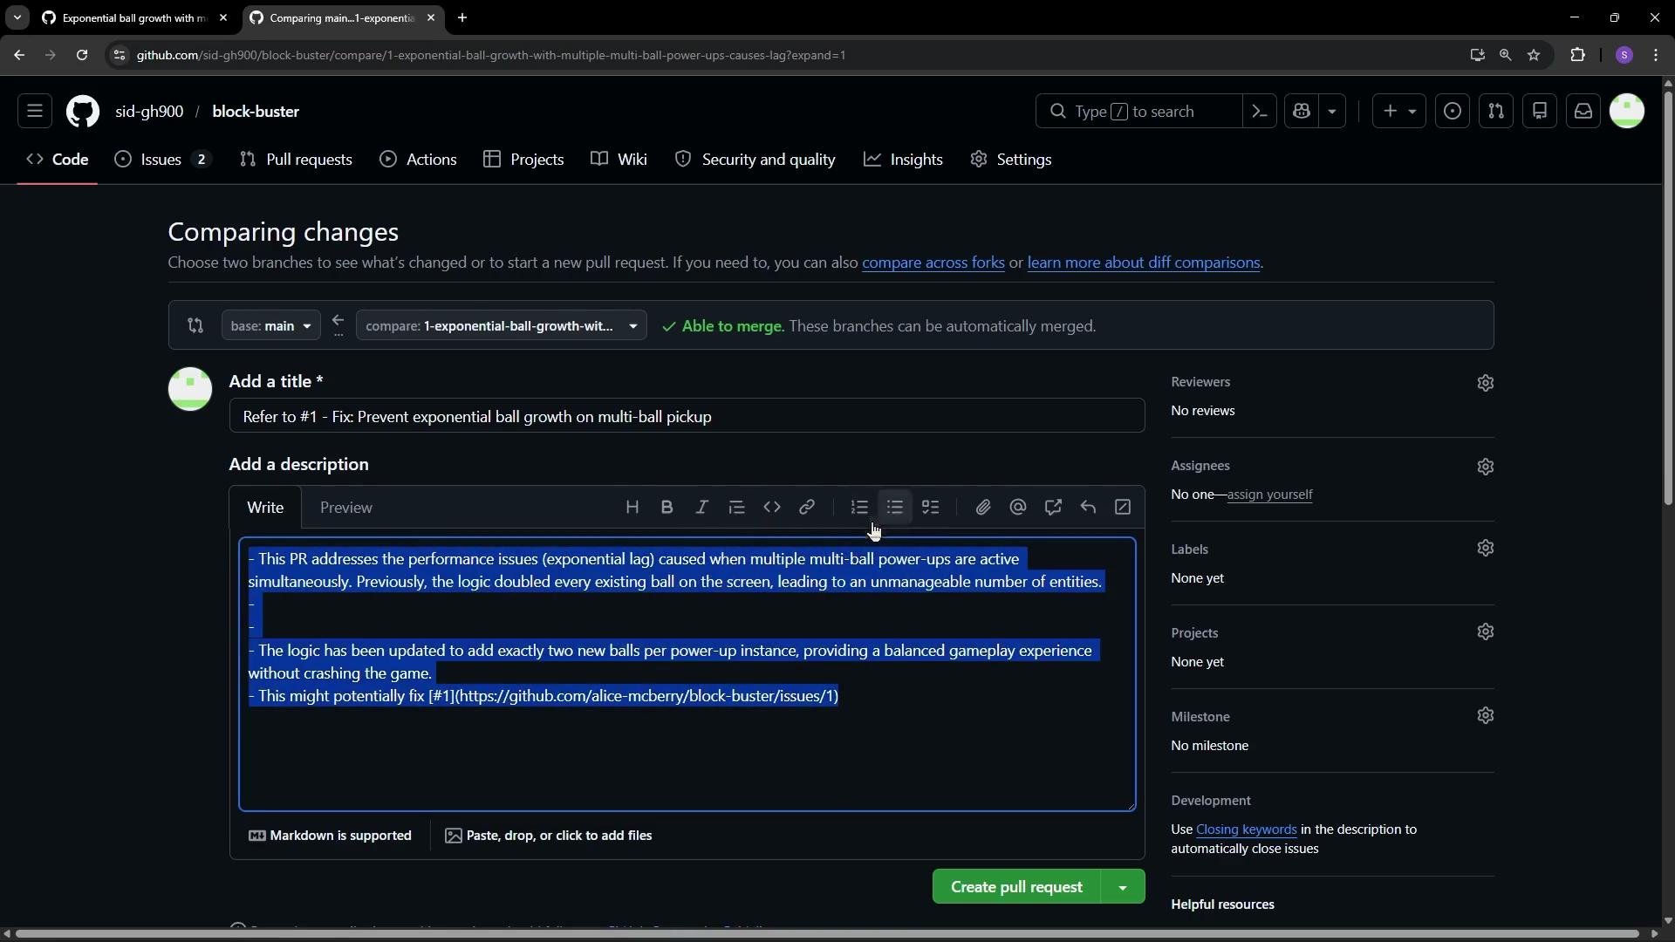The image size is (1675, 942).
Task: Click assign yourself link
Action: click(1269, 495)
